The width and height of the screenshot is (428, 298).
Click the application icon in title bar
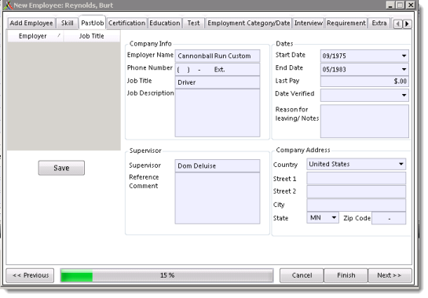pyautogui.click(x=9, y=5)
